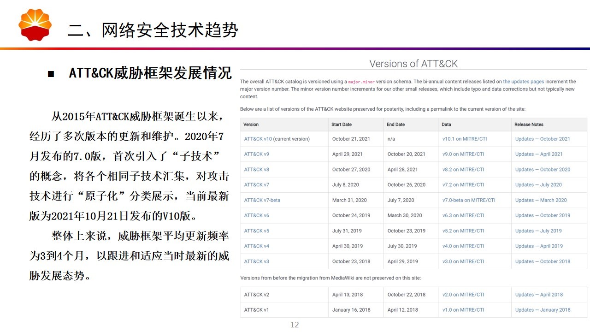The height and width of the screenshot is (332, 590).
Task: Click end date 'March 30, 2020'
Action: coord(405,215)
